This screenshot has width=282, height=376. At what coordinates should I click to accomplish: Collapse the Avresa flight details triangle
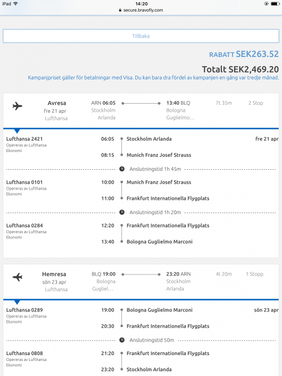coord(17,131)
